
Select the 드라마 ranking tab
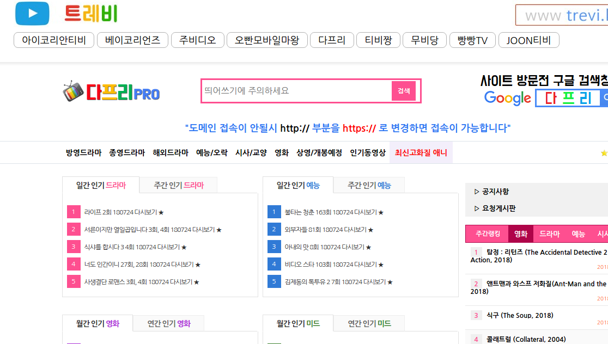(x=550, y=234)
